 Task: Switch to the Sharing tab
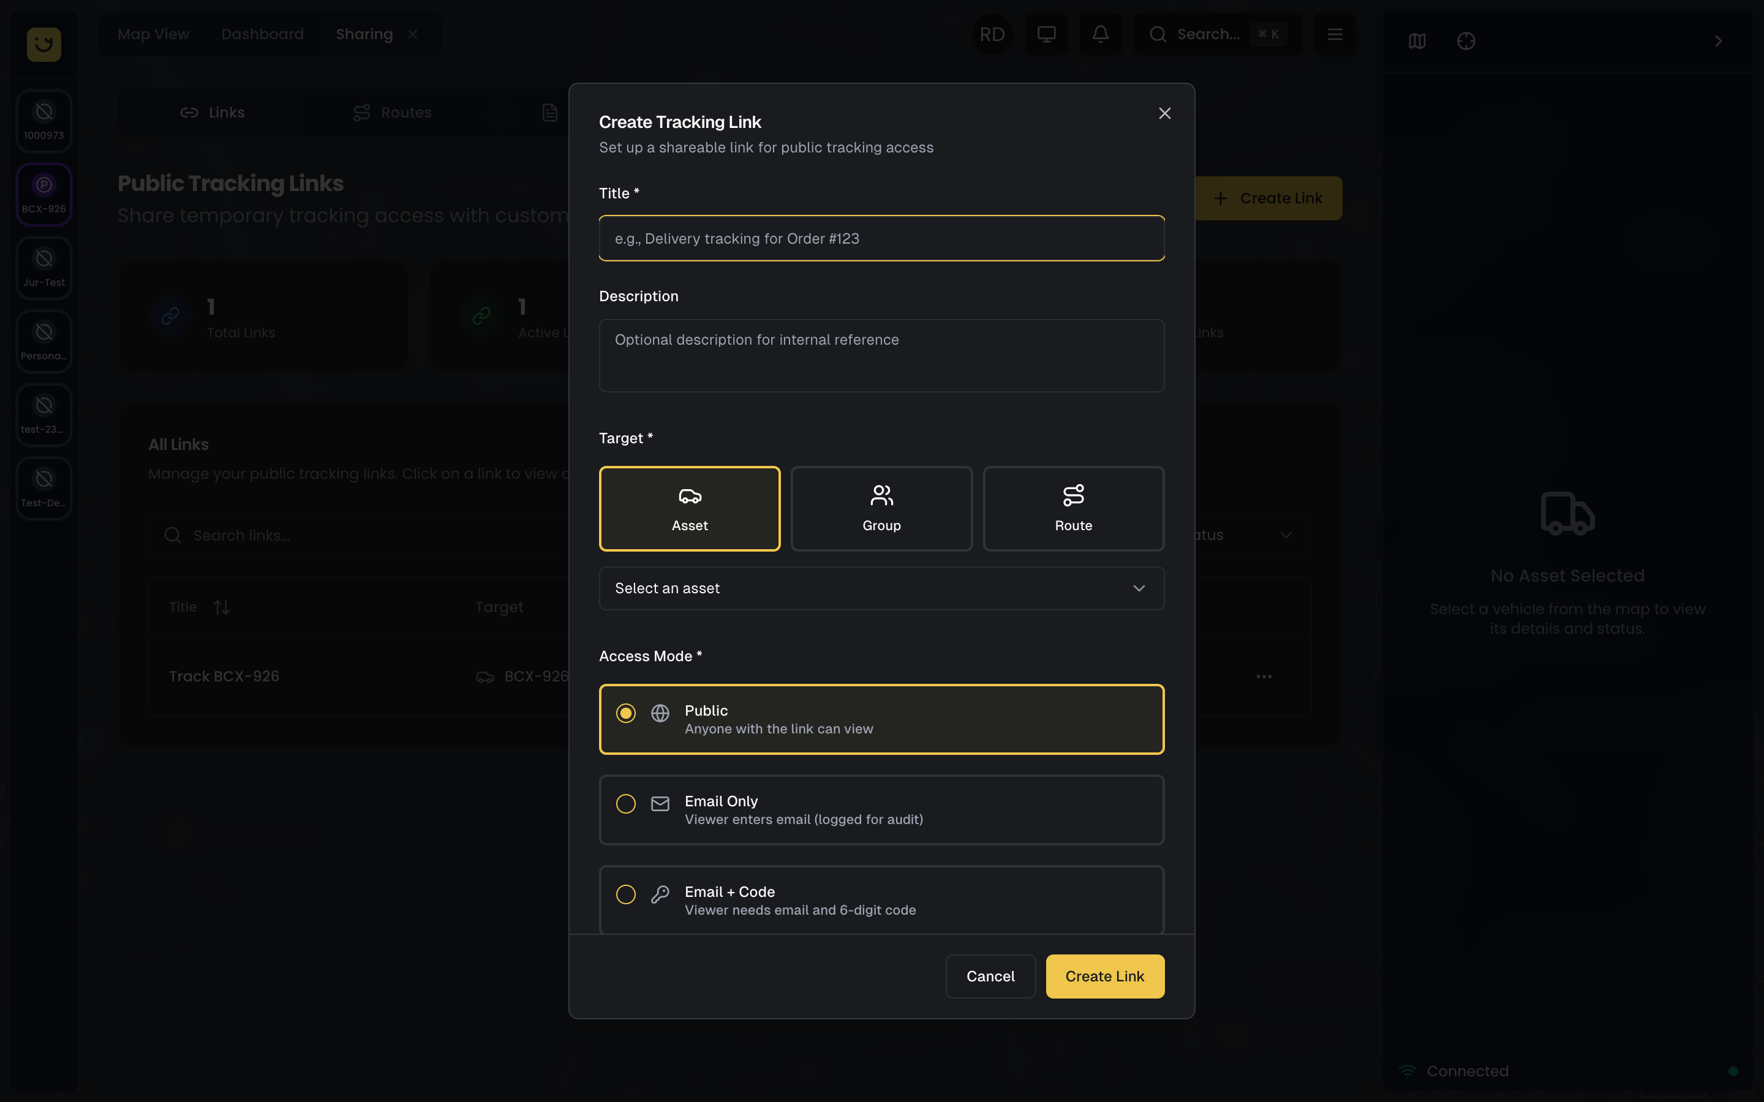click(364, 34)
